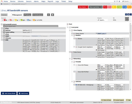The height and width of the screenshot is (104, 132).
Task: Open the Devices menu
Action: pos(13,1)
